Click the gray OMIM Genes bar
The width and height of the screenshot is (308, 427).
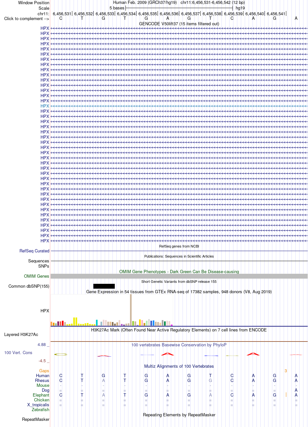[179, 276]
